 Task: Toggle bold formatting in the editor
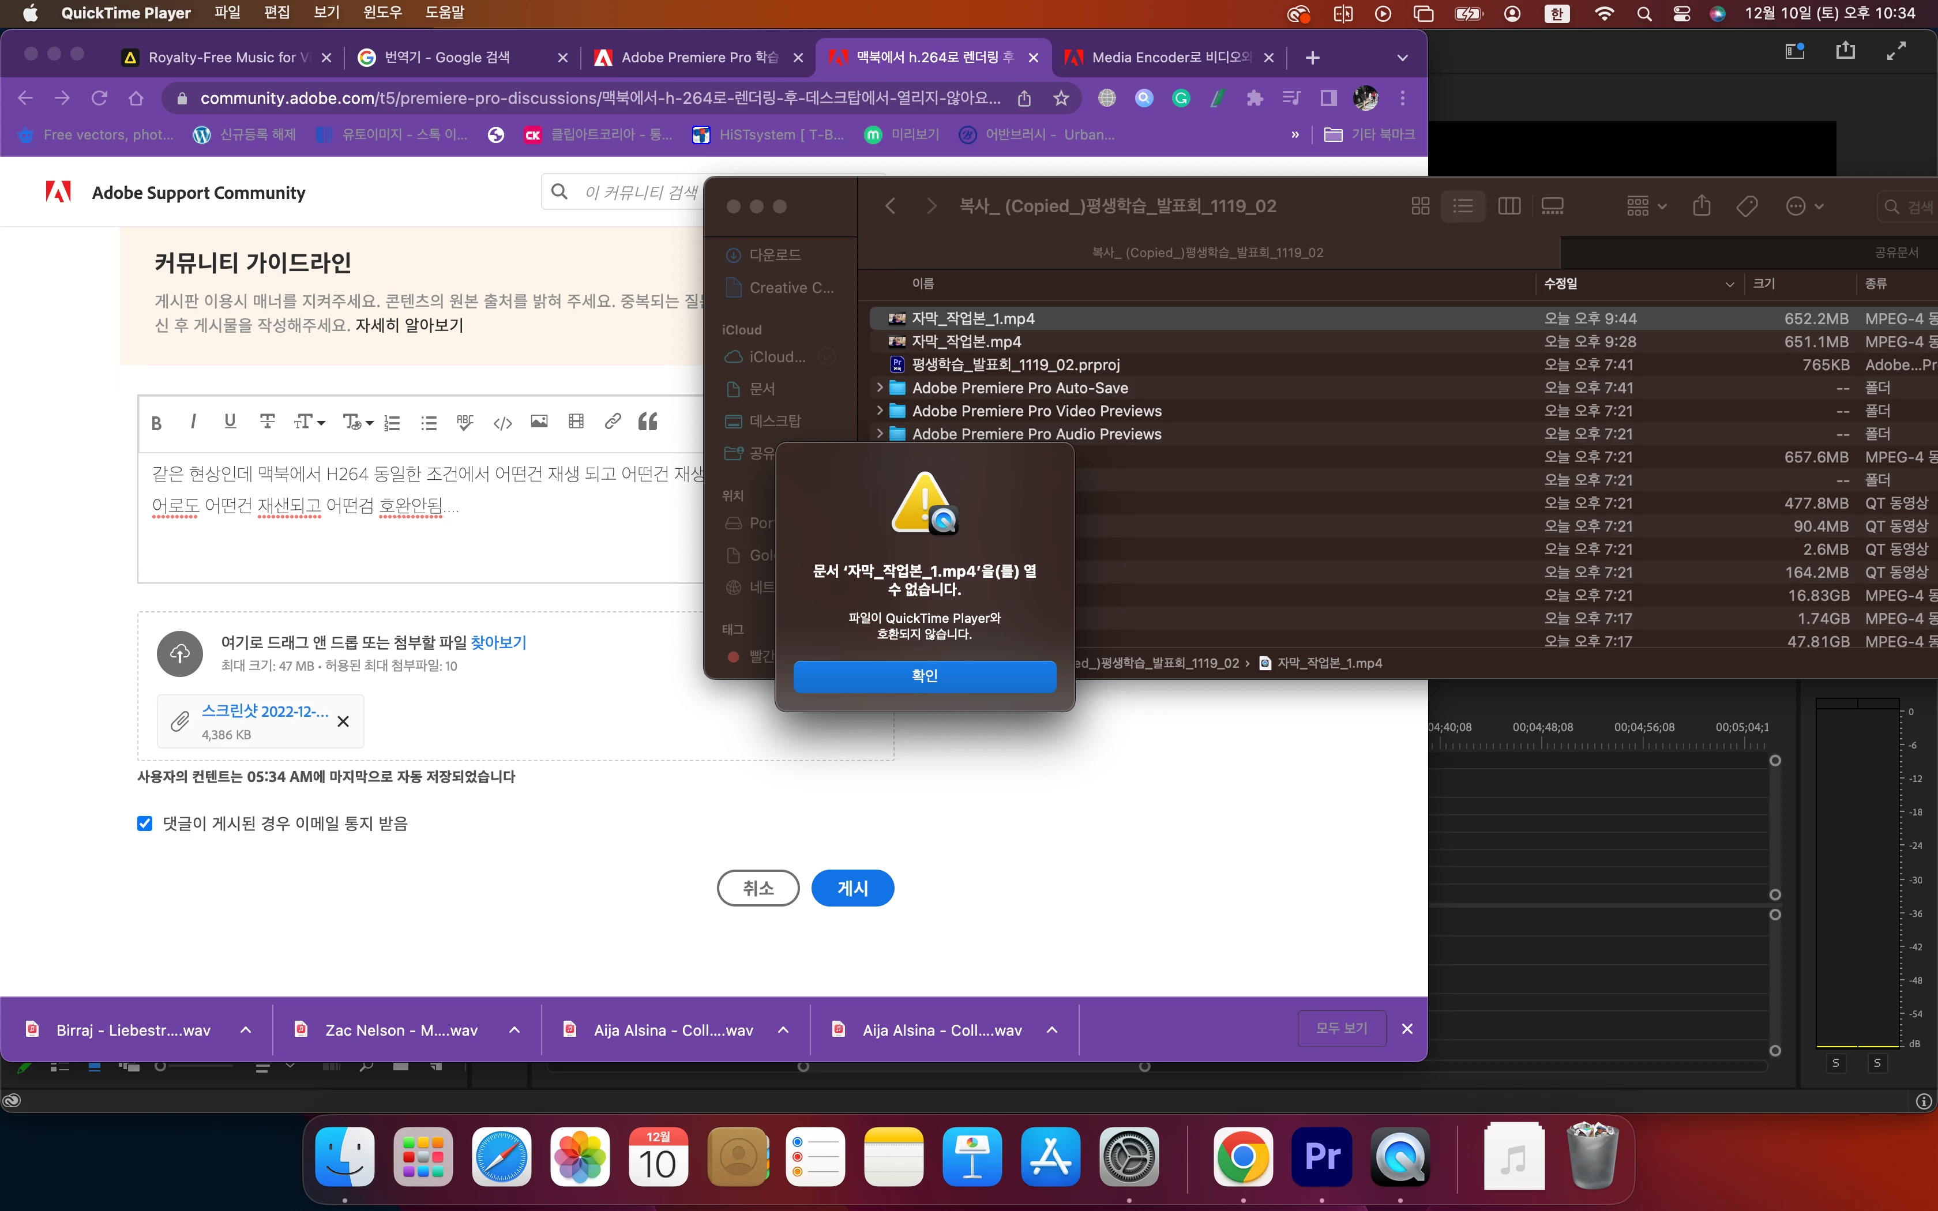(157, 423)
